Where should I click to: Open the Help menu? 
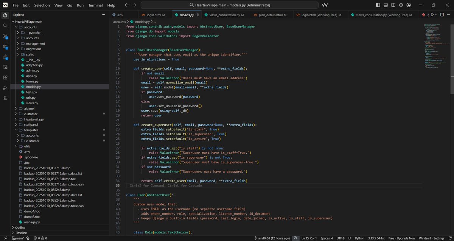tap(111, 5)
